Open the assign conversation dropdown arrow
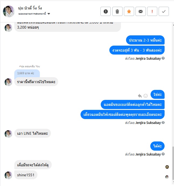Viewport: 174px width, 186px height. 49,14
